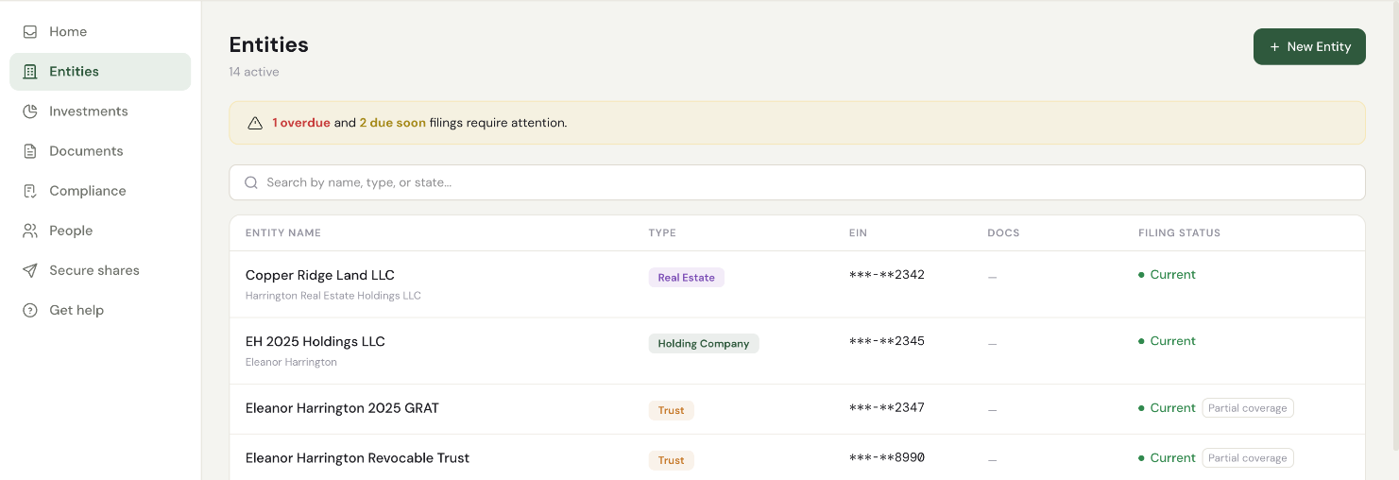The width and height of the screenshot is (1399, 480).
Task: Click the Real Estate type badge
Action: tap(686, 278)
